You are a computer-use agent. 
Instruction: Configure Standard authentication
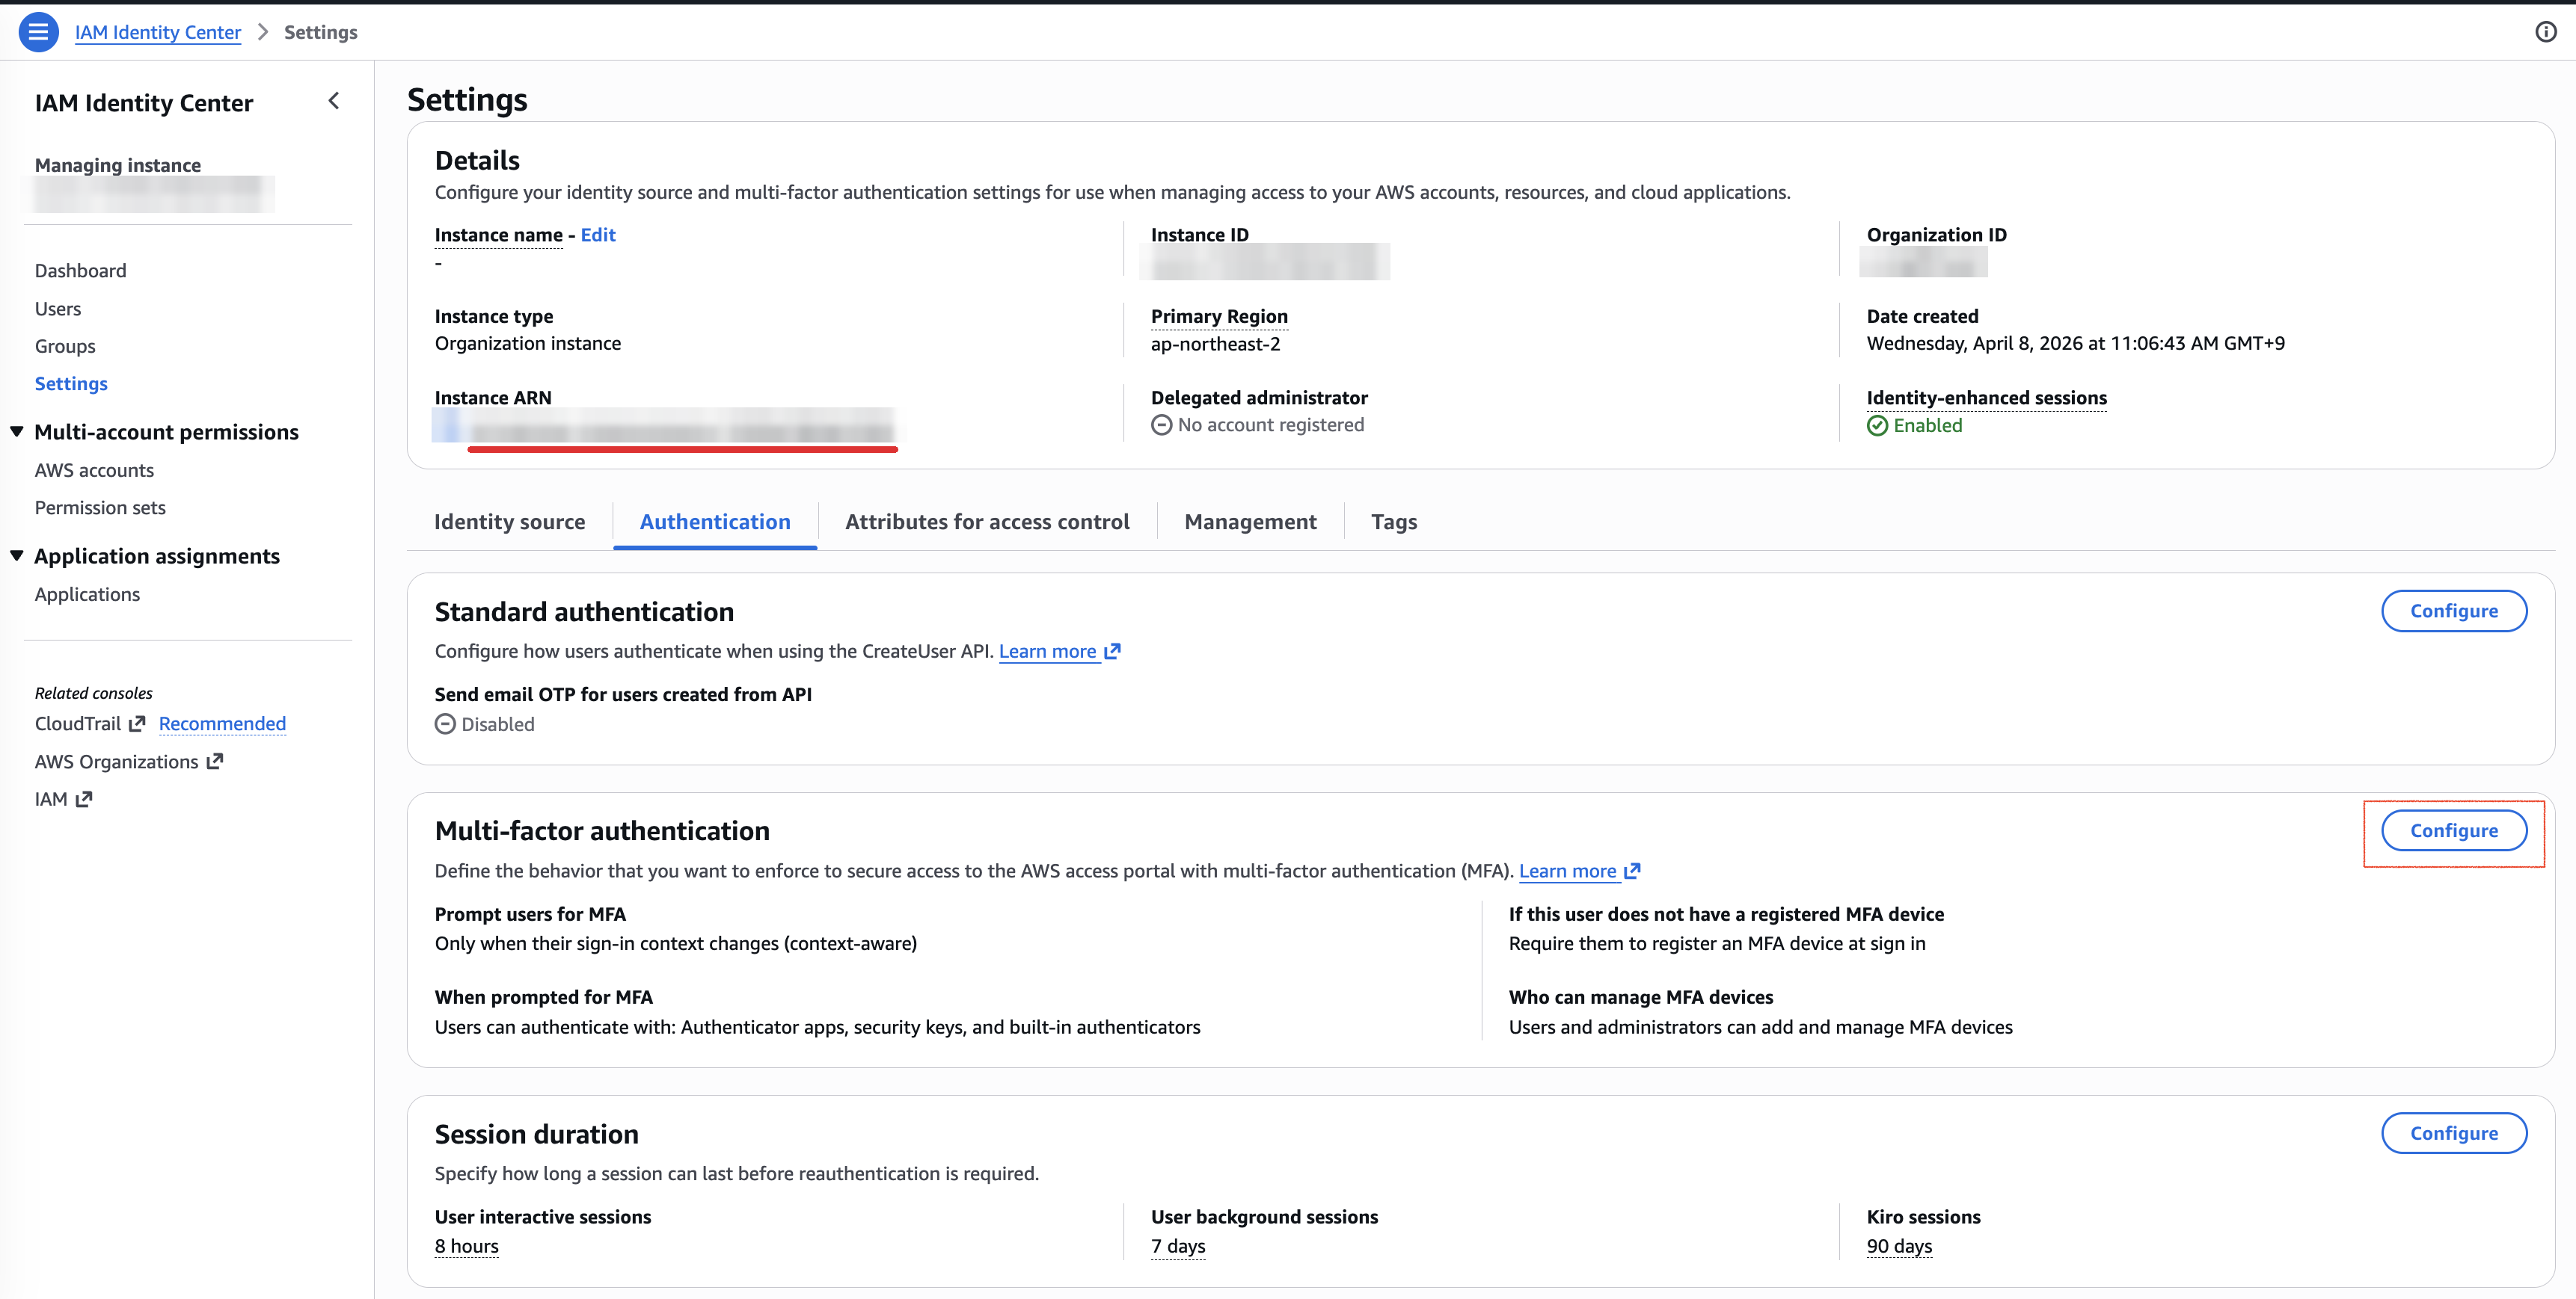coord(2454,611)
